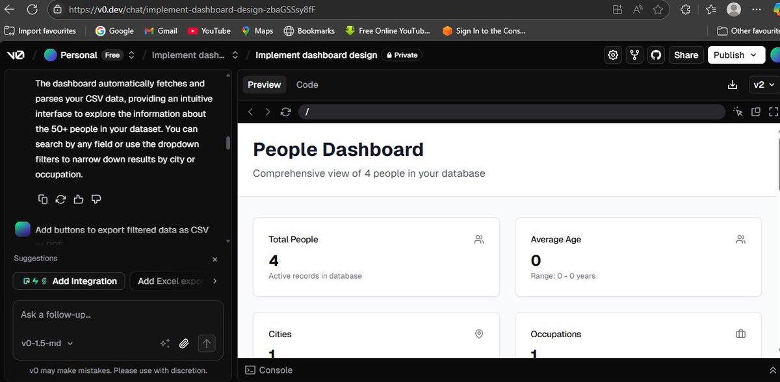Attach a file with the paperclip icon
780x382 pixels.
pos(184,343)
